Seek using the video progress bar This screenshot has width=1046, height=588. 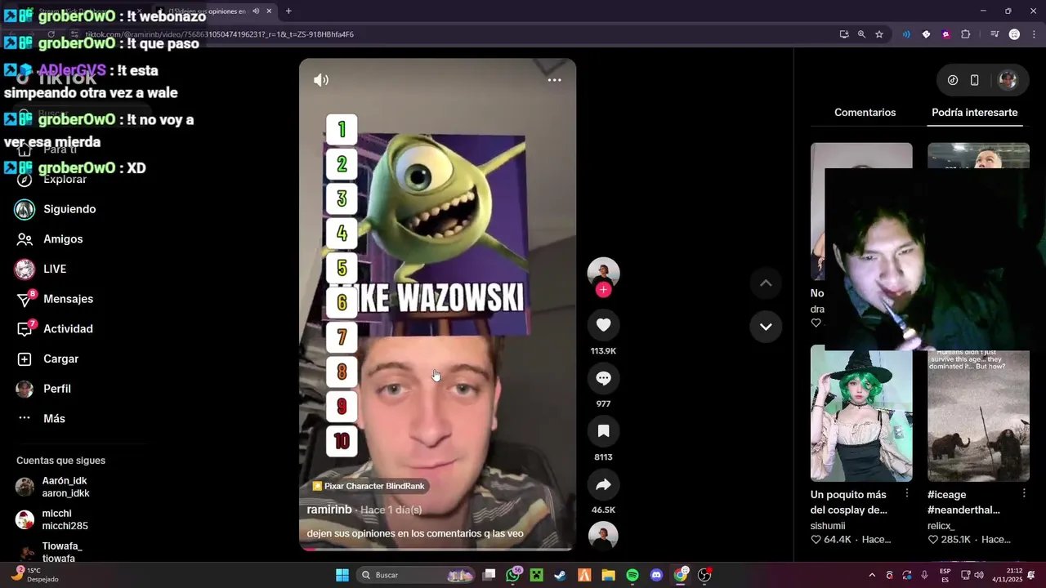(437, 549)
